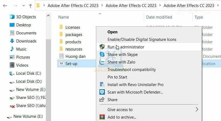
Task: Click the admin shield icon in context menu
Action: (x=102, y=47)
